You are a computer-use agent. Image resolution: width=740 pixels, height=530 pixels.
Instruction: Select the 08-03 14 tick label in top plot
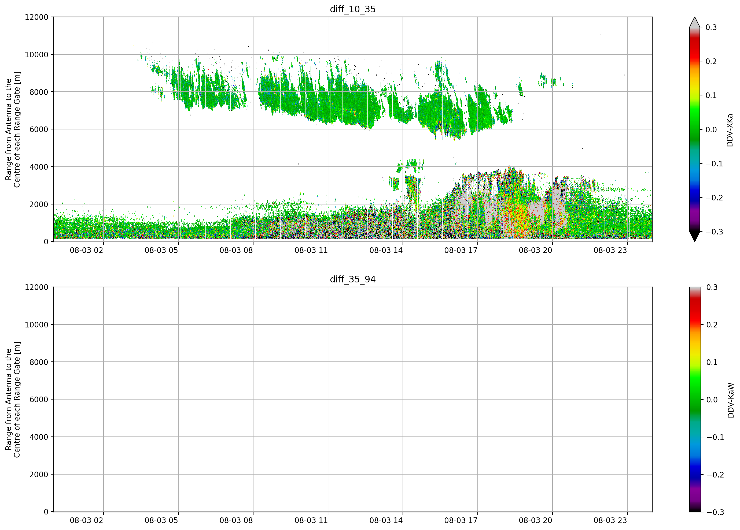(386, 250)
